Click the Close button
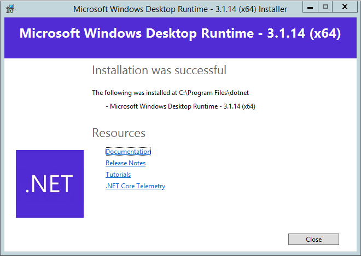Viewport: 361px width, 257px height. 313,240
